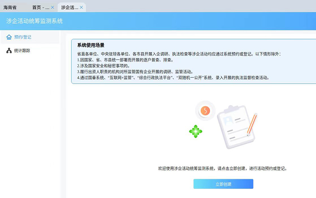
Task: Click the 系统使用场景 heading
Action: [x=90, y=45]
